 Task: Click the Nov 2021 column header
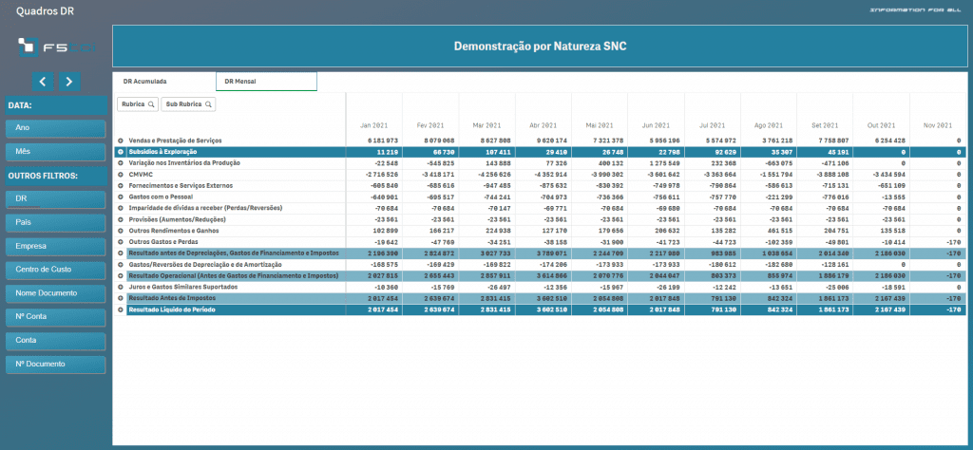click(x=937, y=125)
